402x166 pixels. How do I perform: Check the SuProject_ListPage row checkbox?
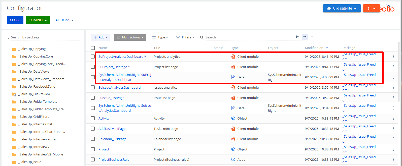coord(93,67)
